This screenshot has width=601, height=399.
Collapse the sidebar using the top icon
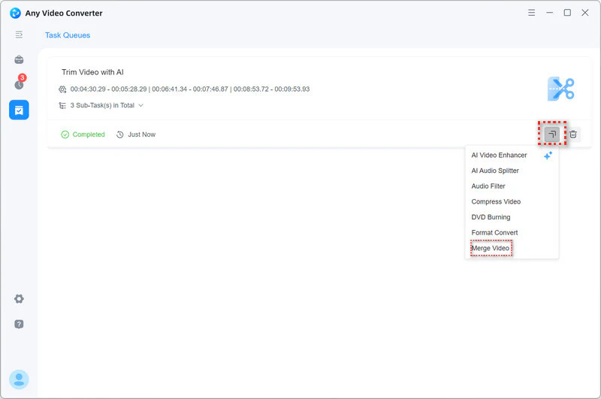[19, 35]
